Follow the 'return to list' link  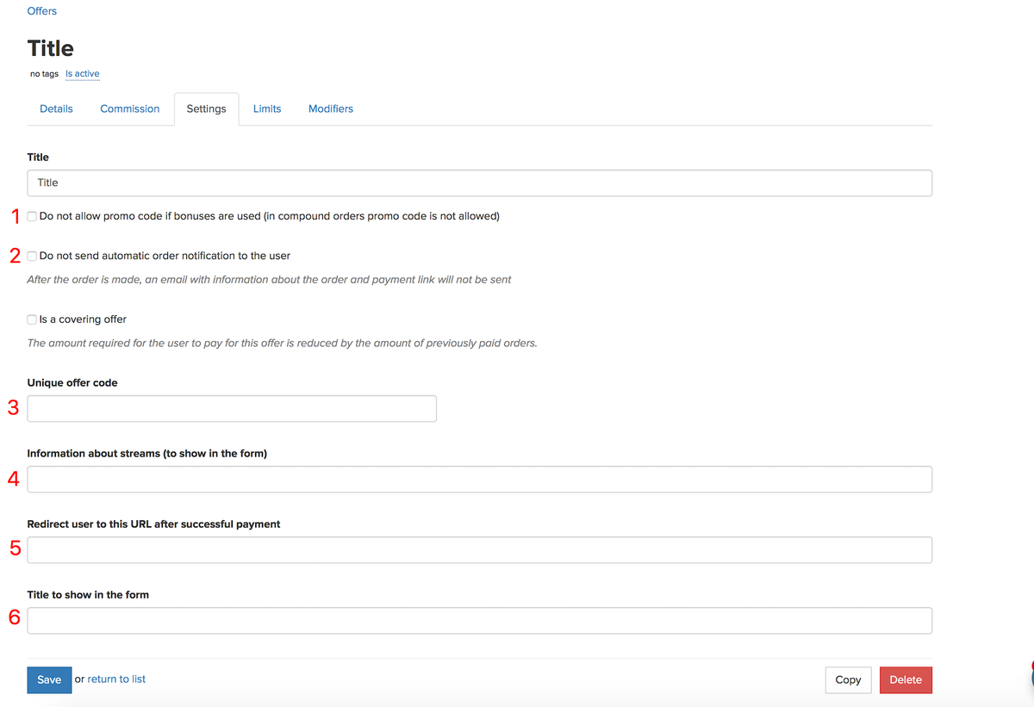pos(116,679)
